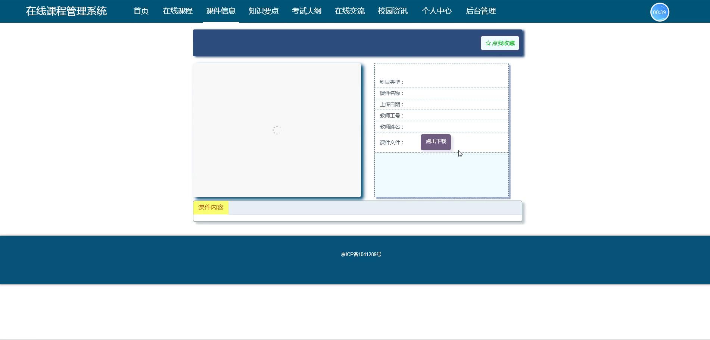Viewport: 710px width, 340px height.
Task: Click the 课件名称 field row
Action: point(441,93)
